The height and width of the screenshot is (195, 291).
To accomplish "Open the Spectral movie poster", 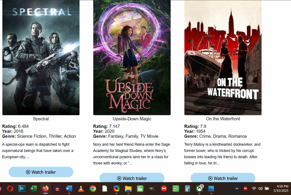I will (41, 58).
